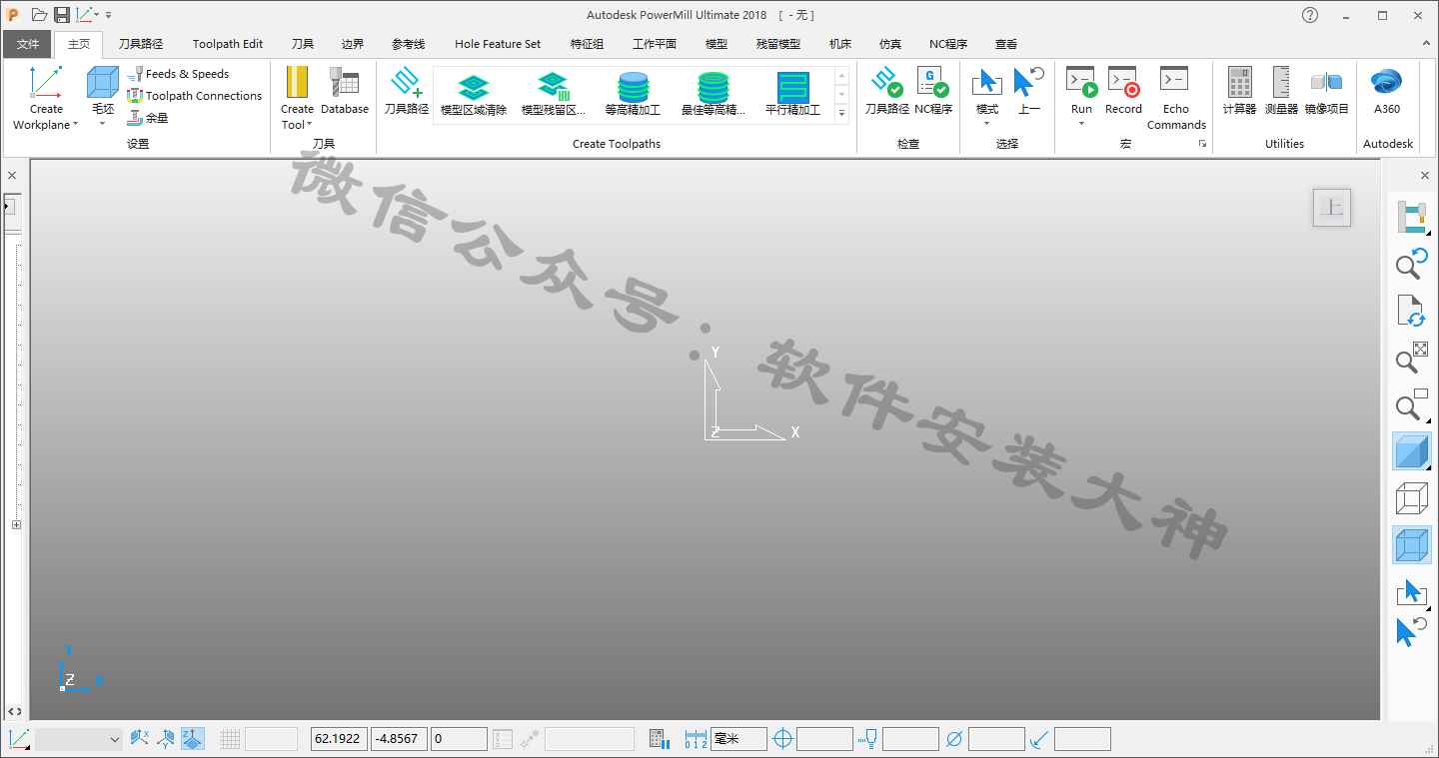Click the cursor with undo arrow in right toolbar

tap(1411, 632)
